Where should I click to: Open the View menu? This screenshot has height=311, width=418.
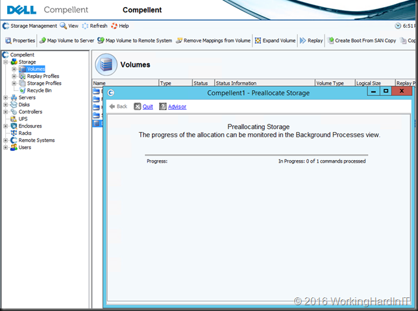69,26
